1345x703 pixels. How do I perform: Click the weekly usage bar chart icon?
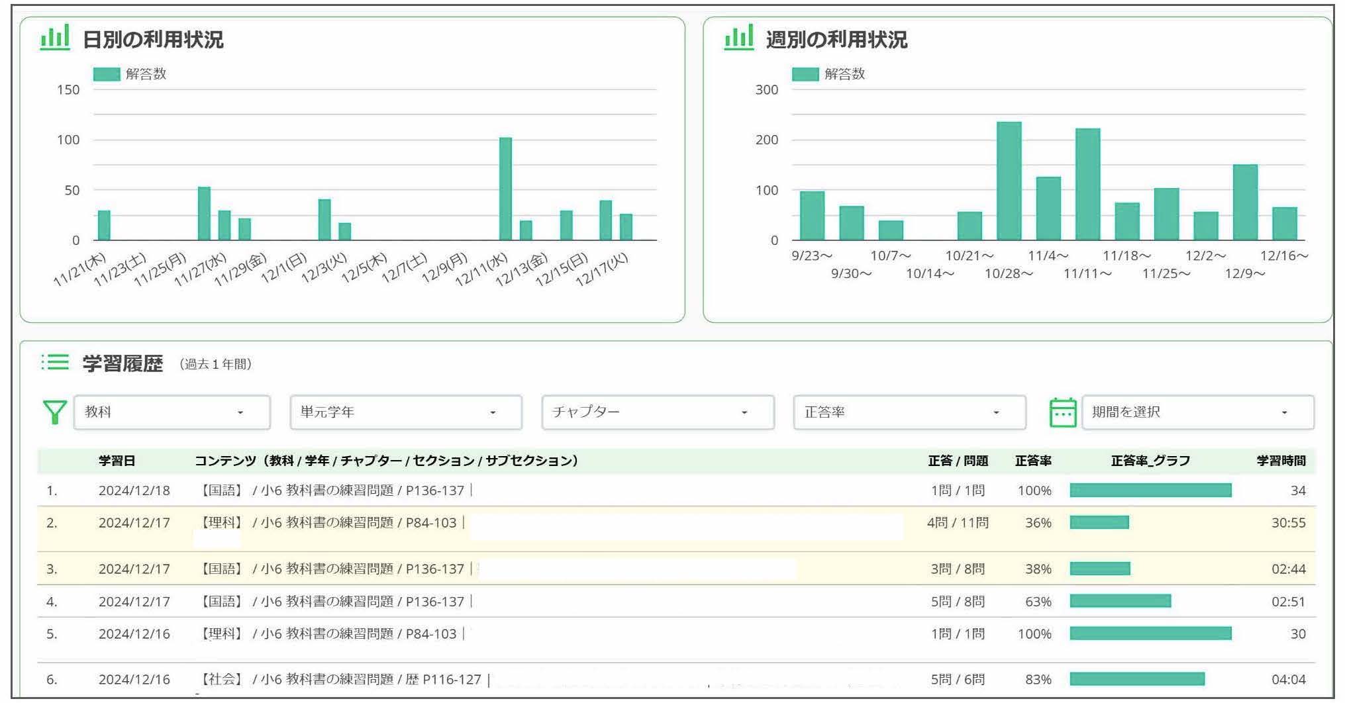click(739, 38)
